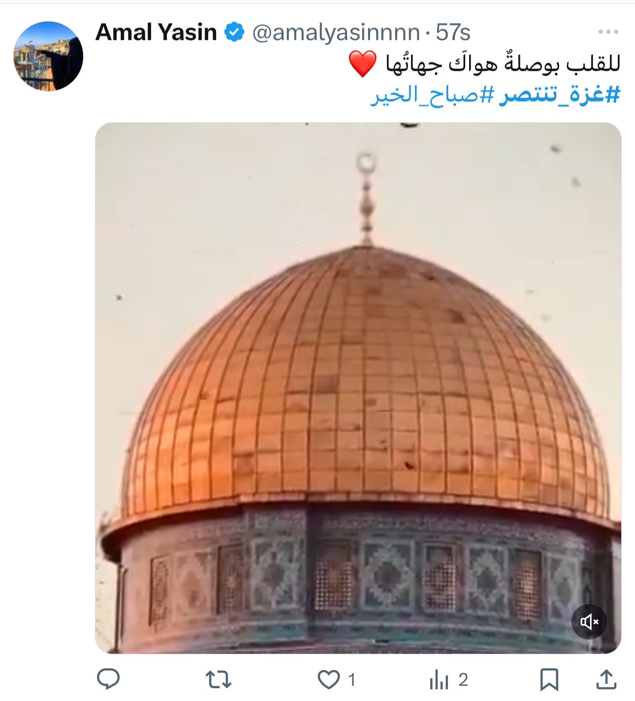
Task: Open the 57s timestamp link
Action: click(453, 32)
